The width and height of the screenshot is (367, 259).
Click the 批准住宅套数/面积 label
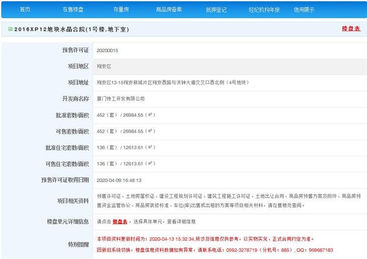67,147
